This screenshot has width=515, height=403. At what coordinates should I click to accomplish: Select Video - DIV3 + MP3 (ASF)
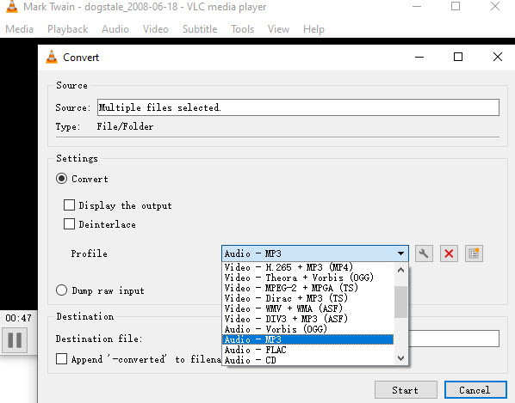(x=307, y=319)
